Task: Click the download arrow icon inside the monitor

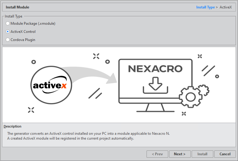Action: (155, 85)
